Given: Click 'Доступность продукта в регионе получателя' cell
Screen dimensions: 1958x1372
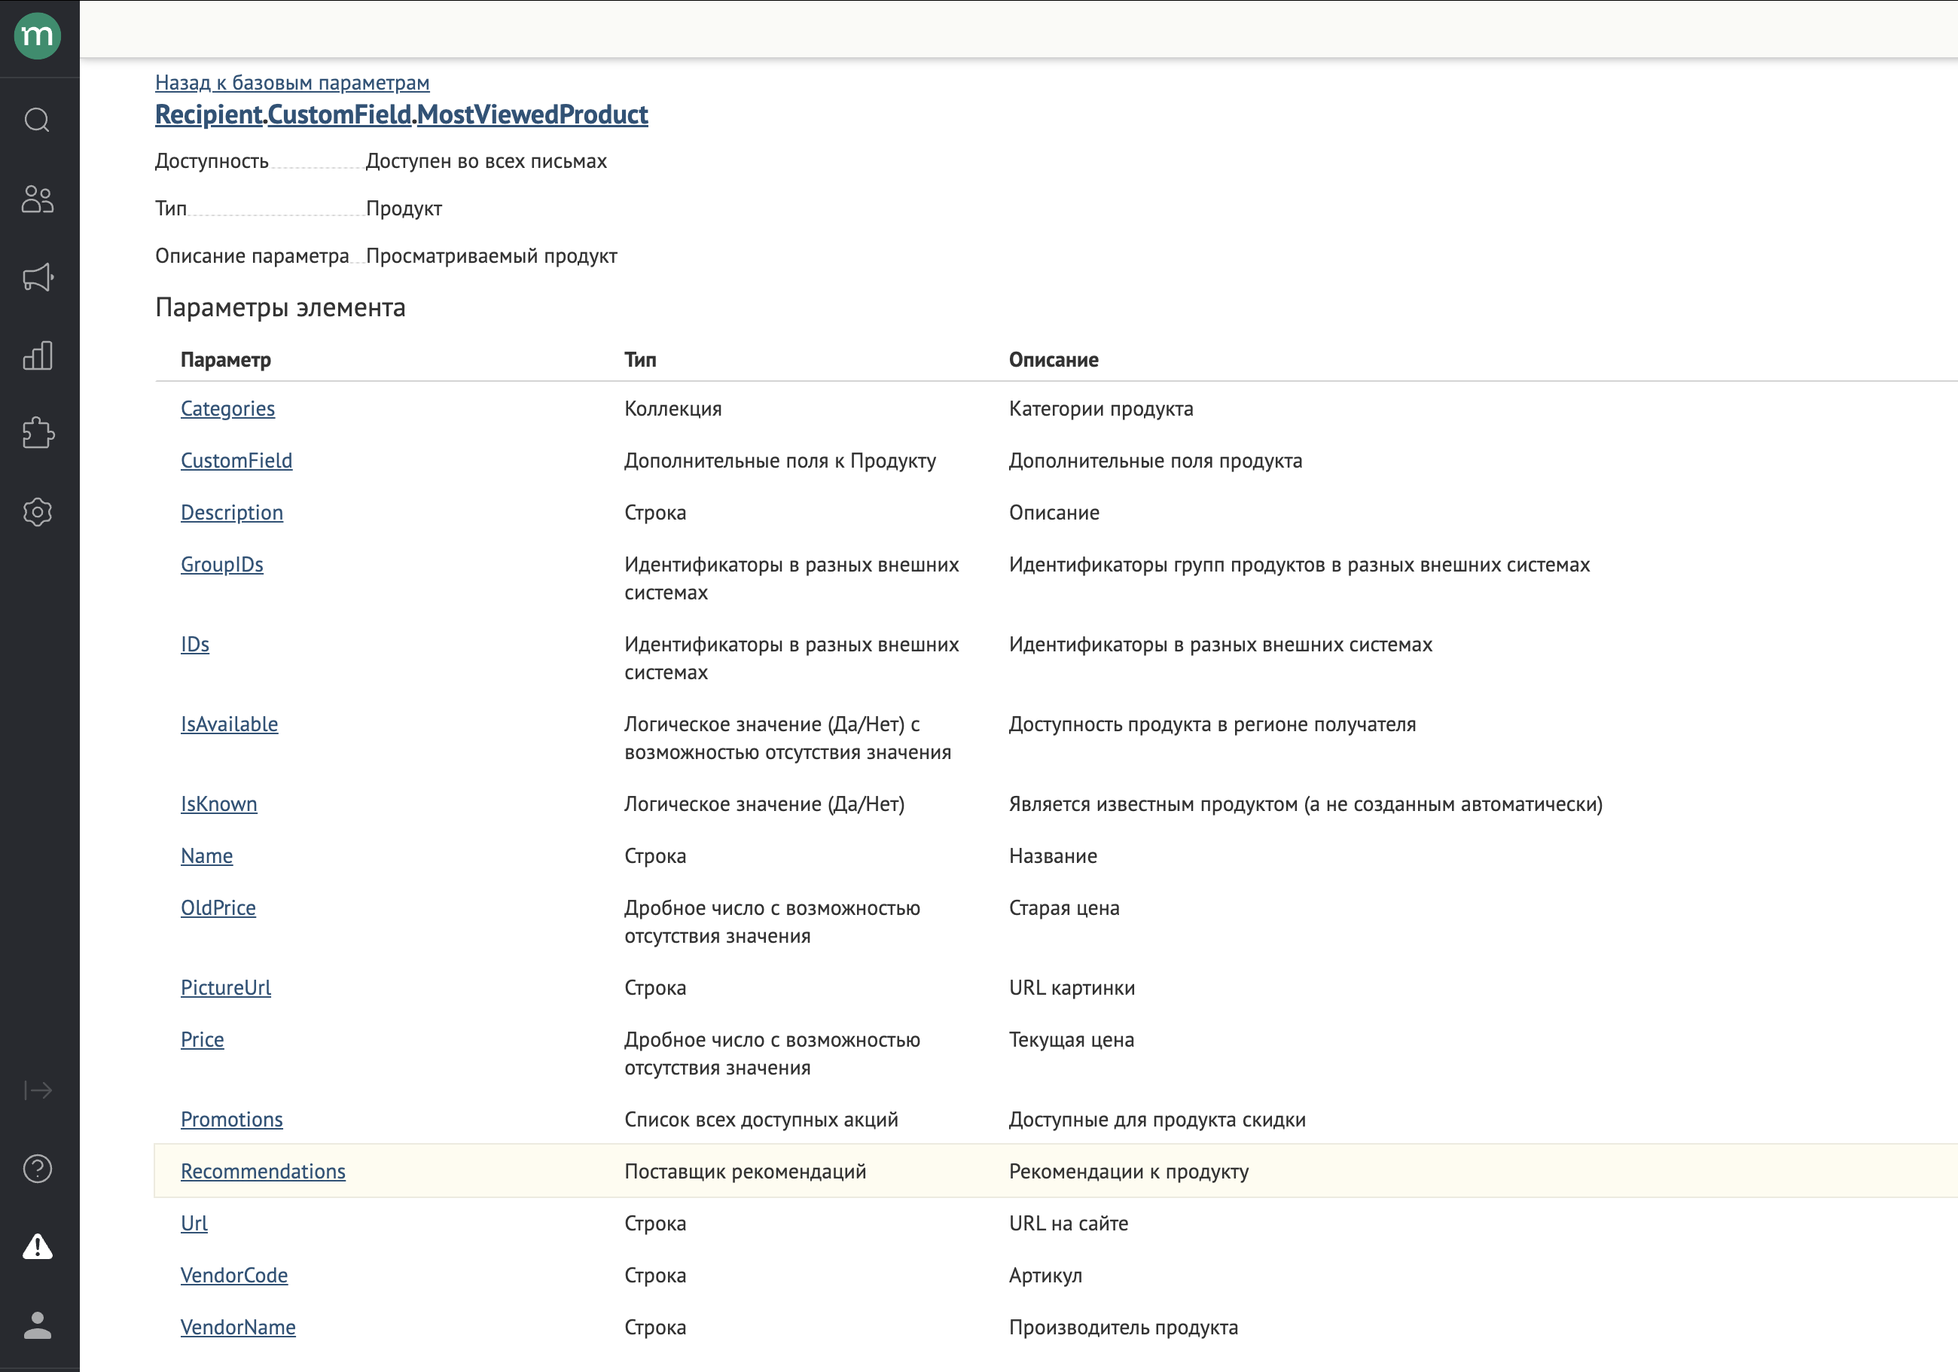Looking at the screenshot, I should pyautogui.click(x=1212, y=724).
